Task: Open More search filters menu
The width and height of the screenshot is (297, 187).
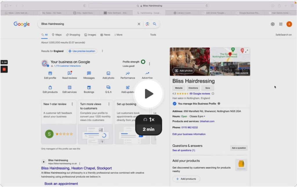Action: [118, 35]
